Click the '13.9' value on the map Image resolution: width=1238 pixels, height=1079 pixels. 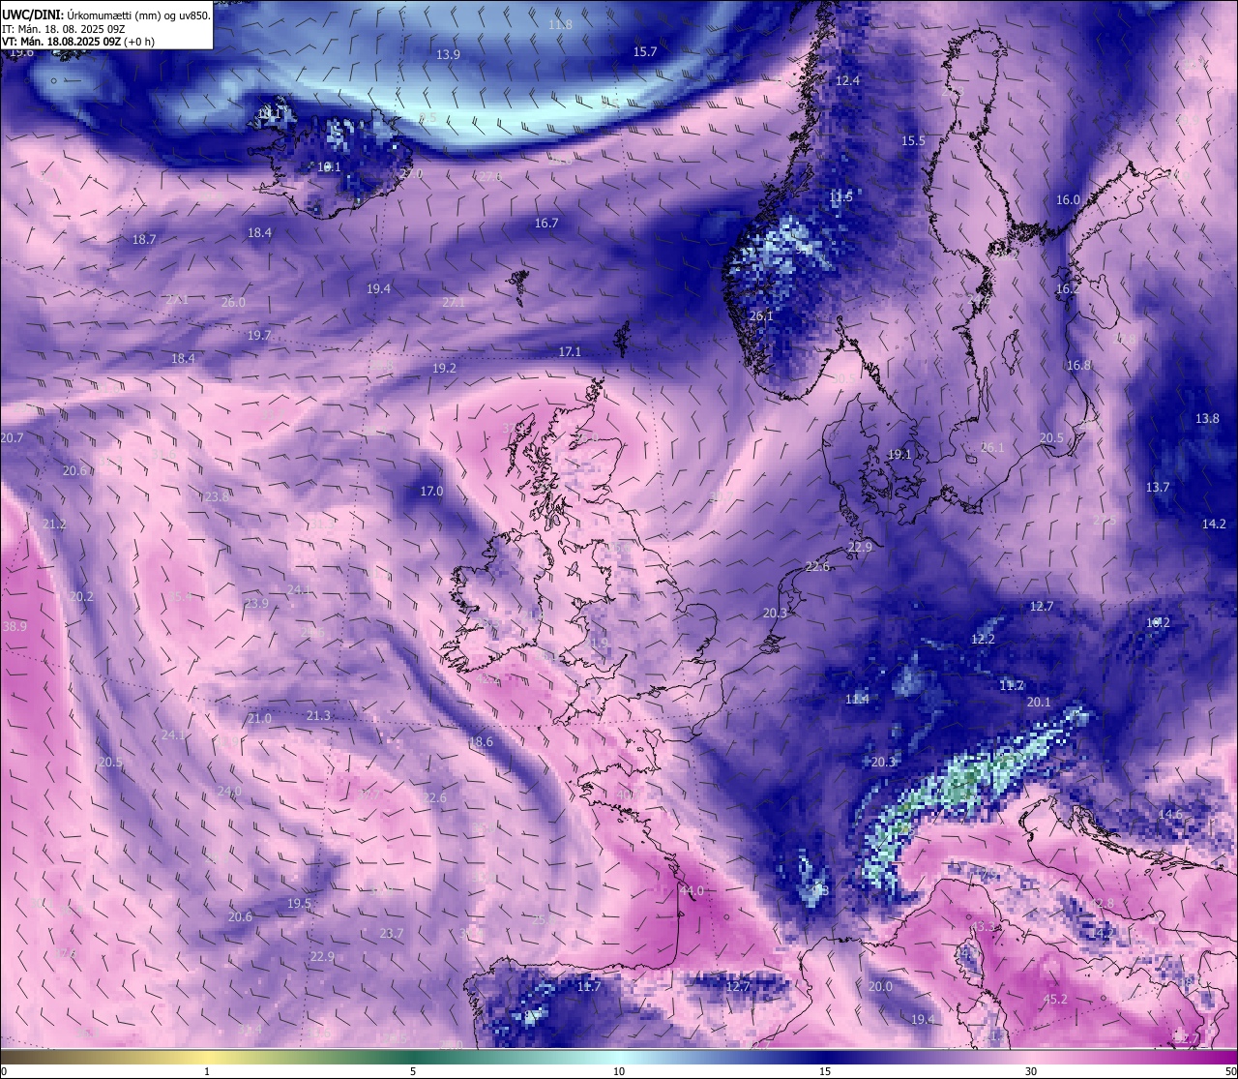click(x=448, y=54)
